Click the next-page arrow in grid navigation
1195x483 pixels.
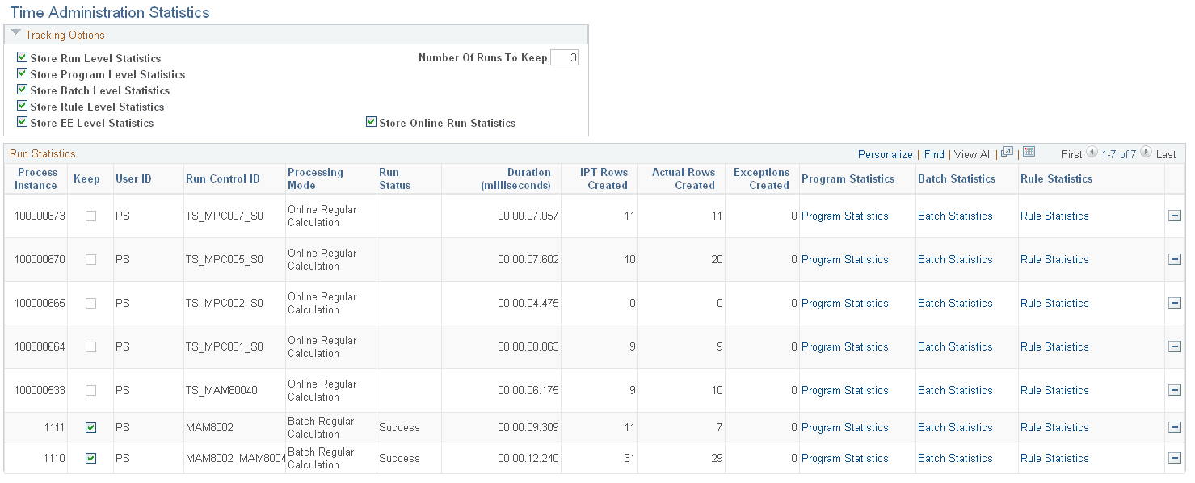tap(1147, 153)
